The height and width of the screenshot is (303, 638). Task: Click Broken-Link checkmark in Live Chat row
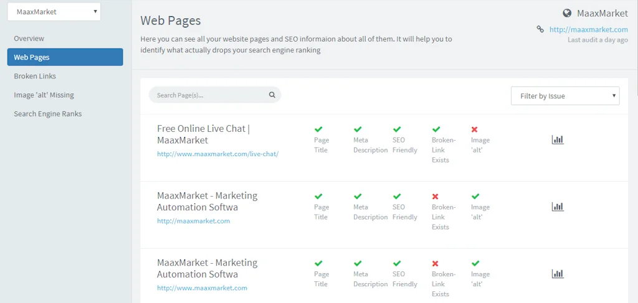click(x=436, y=129)
